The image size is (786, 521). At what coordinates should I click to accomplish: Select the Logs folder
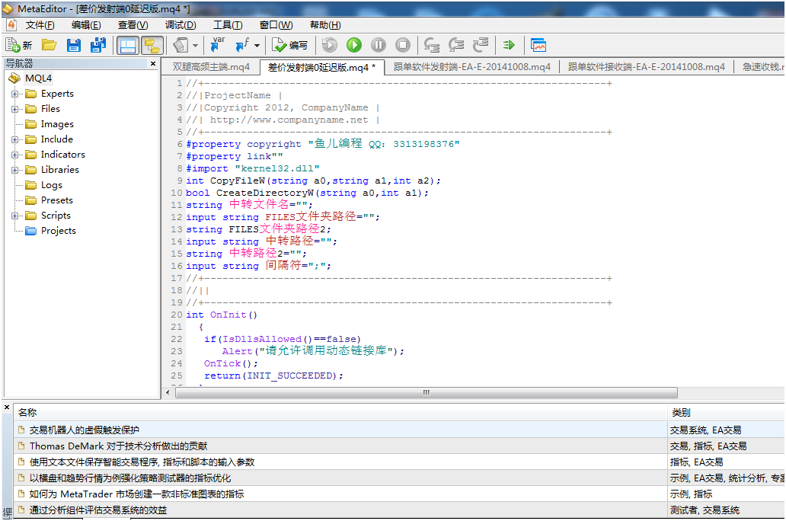point(52,185)
